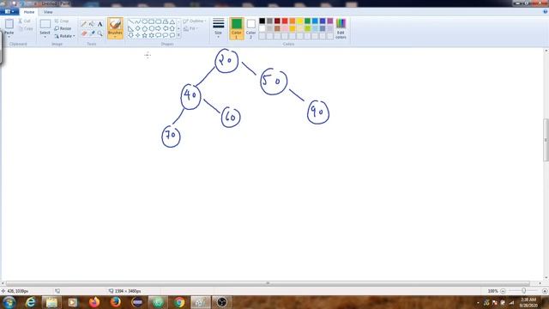Image resolution: width=549 pixels, height=309 pixels.
Task: Click the Brushes tool icon
Action: pos(115,25)
